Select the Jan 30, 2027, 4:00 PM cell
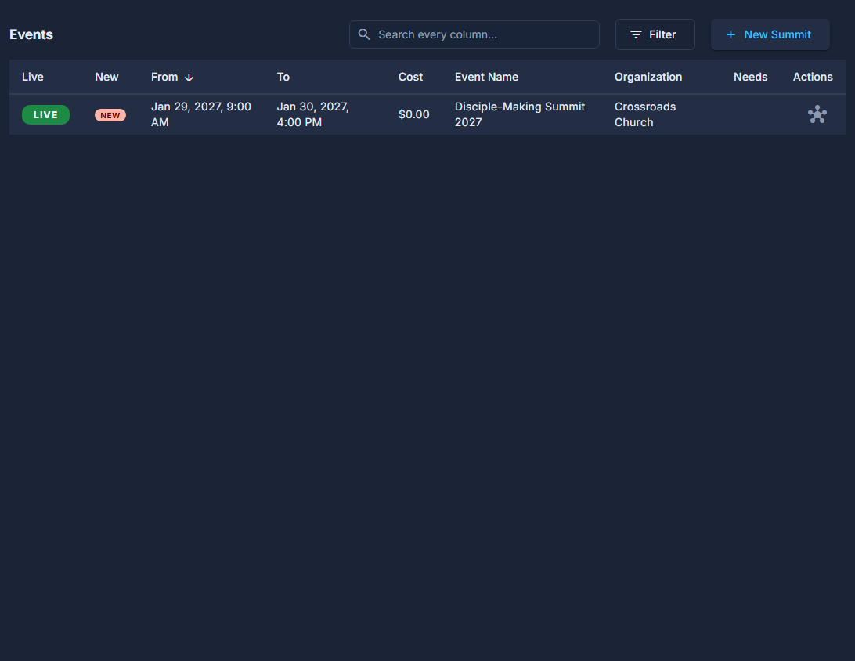Viewport: 855px width, 661px height. [313, 114]
